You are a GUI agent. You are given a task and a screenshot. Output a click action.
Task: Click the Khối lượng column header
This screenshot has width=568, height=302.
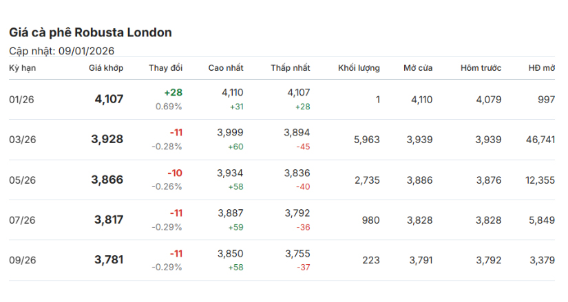click(x=359, y=68)
